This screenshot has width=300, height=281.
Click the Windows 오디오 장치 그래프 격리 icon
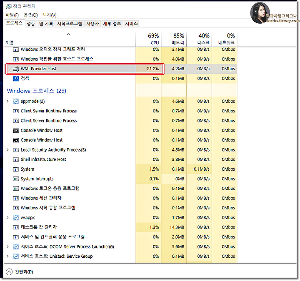16,50
